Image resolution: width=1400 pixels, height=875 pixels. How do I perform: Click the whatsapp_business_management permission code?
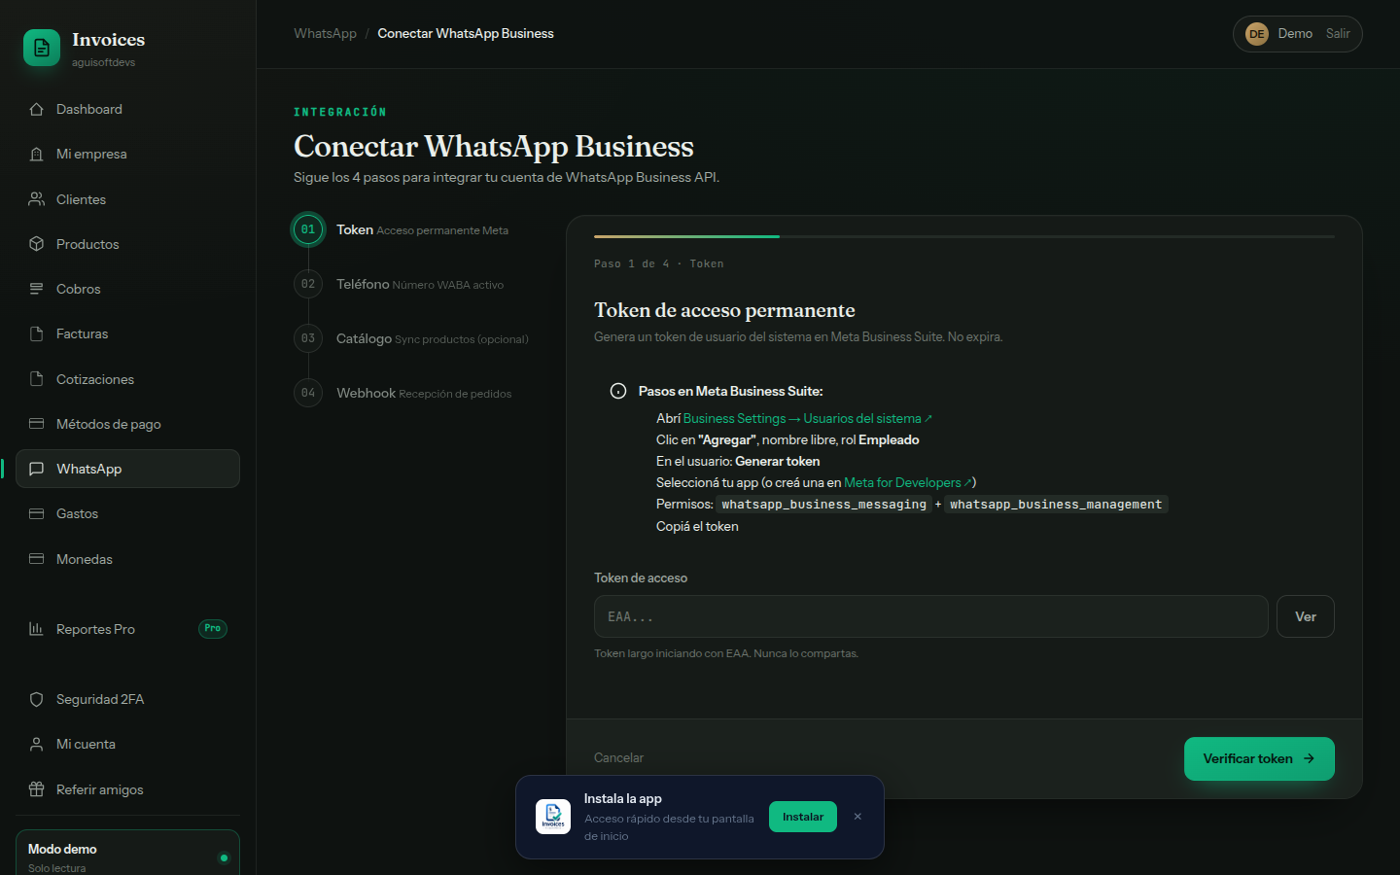(x=1056, y=504)
